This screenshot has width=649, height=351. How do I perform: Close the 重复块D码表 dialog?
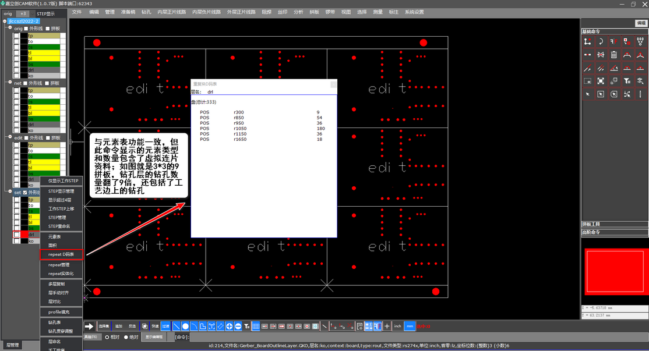[333, 84]
